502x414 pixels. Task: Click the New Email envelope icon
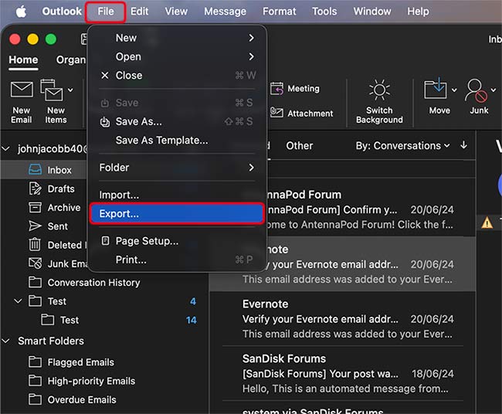click(x=22, y=90)
